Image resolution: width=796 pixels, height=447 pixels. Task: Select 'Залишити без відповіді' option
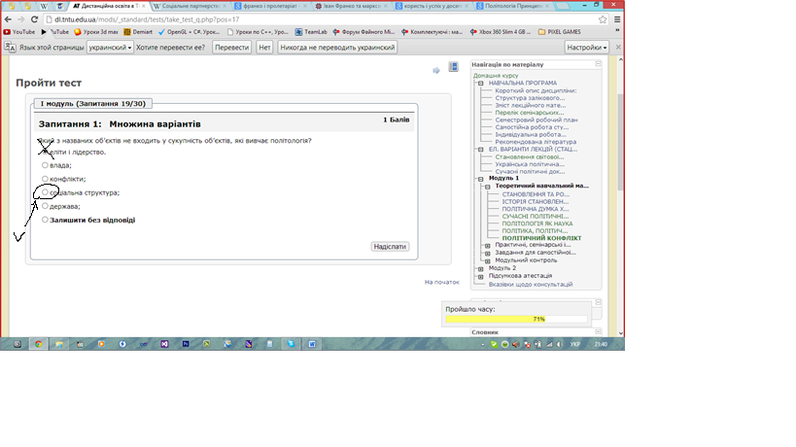[45, 220]
